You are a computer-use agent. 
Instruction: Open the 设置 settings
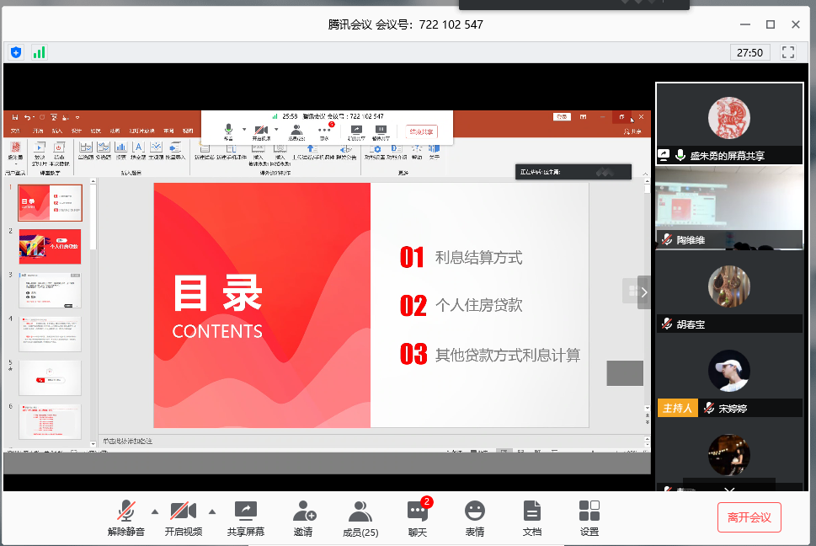pyautogui.click(x=589, y=517)
